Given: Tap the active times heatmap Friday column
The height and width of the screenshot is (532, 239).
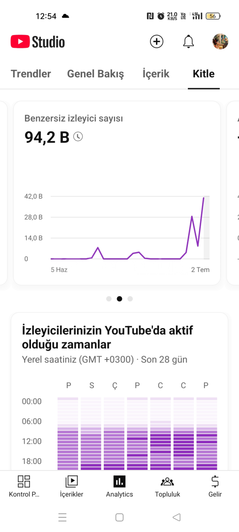Looking at the screenshot, I should tap(160, 433).
